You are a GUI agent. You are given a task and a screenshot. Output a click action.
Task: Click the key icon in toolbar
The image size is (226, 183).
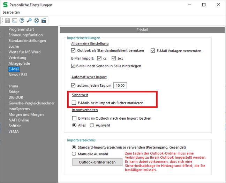29,21
